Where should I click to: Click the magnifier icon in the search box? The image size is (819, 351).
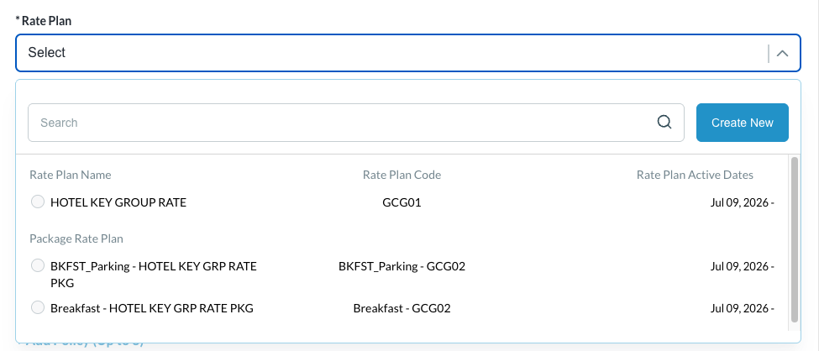tap(664, 123)
